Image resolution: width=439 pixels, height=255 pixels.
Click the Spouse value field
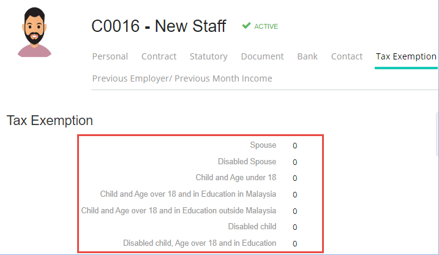295,146
